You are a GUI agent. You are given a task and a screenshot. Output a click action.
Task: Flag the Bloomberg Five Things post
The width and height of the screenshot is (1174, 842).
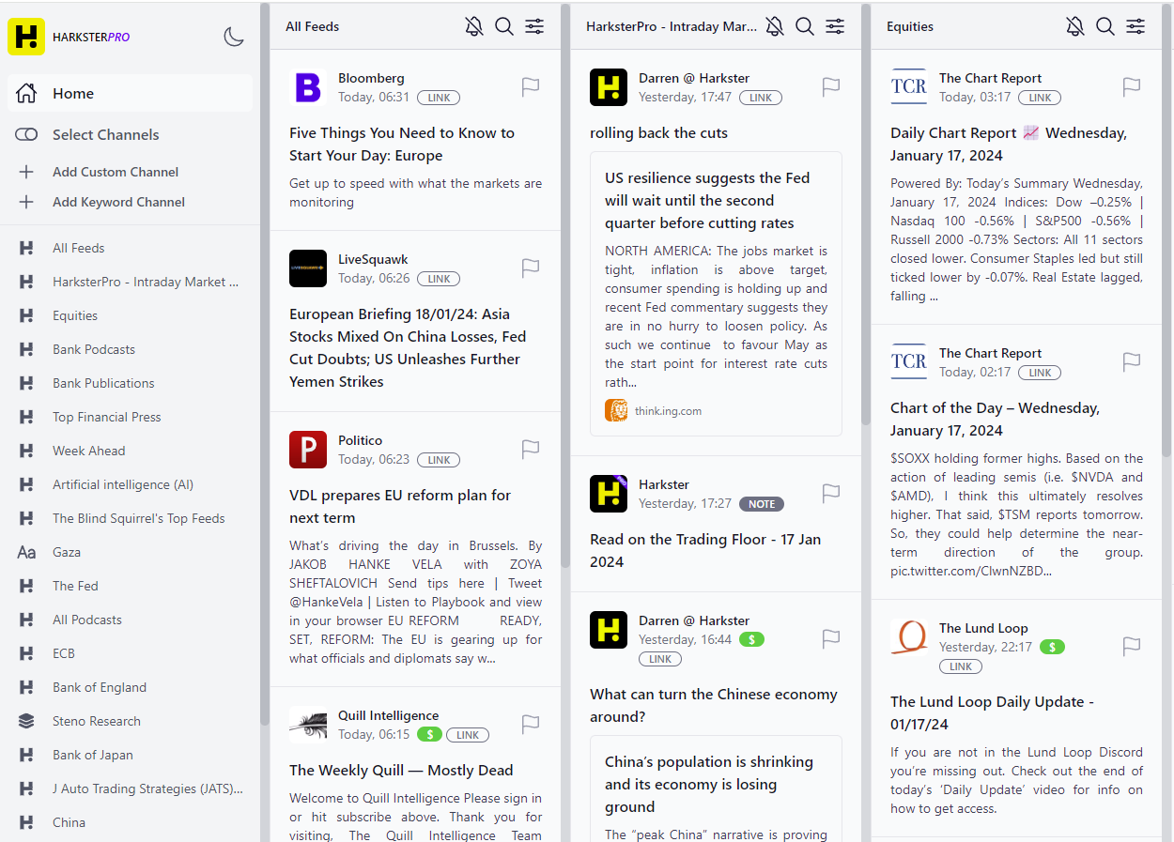pos(531,87)
